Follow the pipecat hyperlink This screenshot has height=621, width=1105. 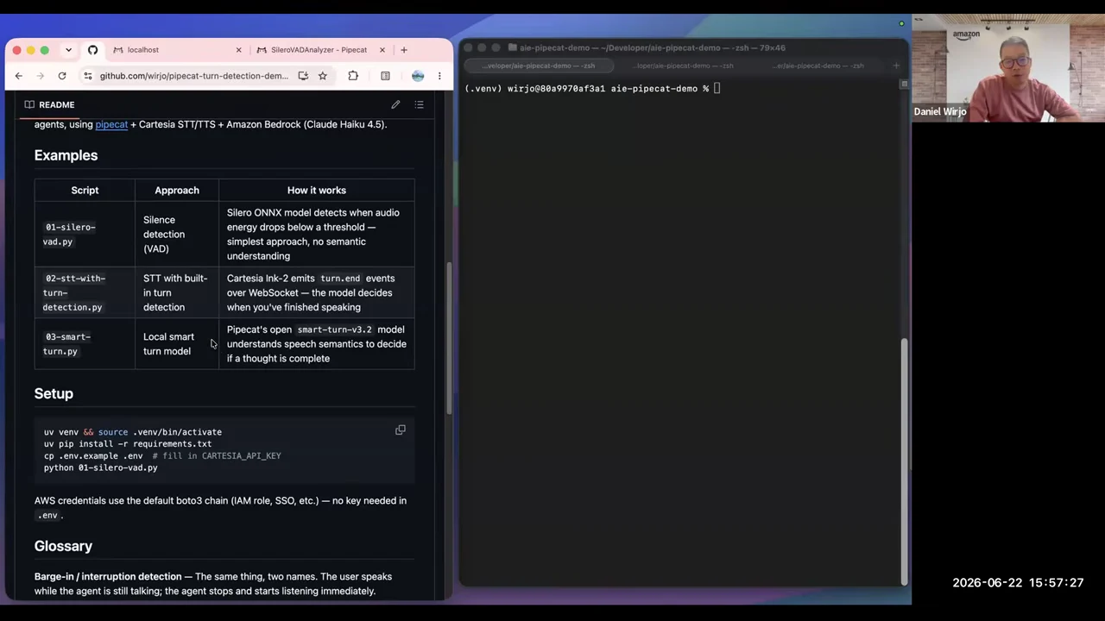click(x=111, y=124)
